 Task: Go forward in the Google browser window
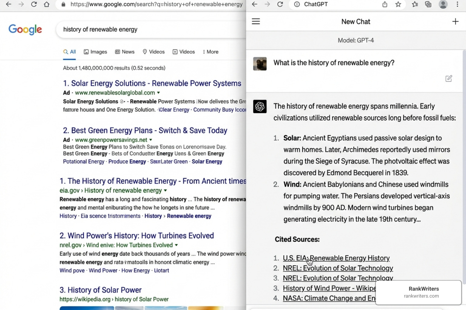pyautogui.click(x=21, y=4)
